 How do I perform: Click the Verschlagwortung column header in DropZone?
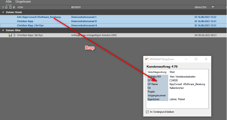tap(157, 72)
